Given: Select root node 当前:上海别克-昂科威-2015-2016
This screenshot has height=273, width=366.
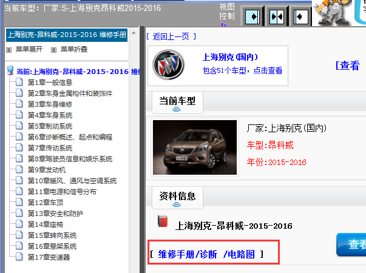Looking at the screenshot, I should tap(78, 72).
